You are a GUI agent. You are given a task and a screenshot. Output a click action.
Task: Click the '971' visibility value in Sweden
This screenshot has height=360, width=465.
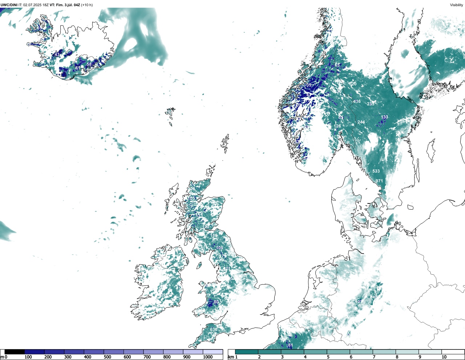tap(379, 181)
